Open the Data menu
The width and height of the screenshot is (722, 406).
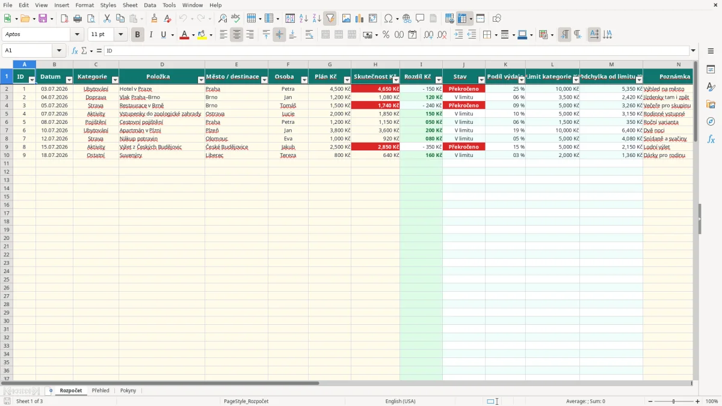(x=150, y=5)
